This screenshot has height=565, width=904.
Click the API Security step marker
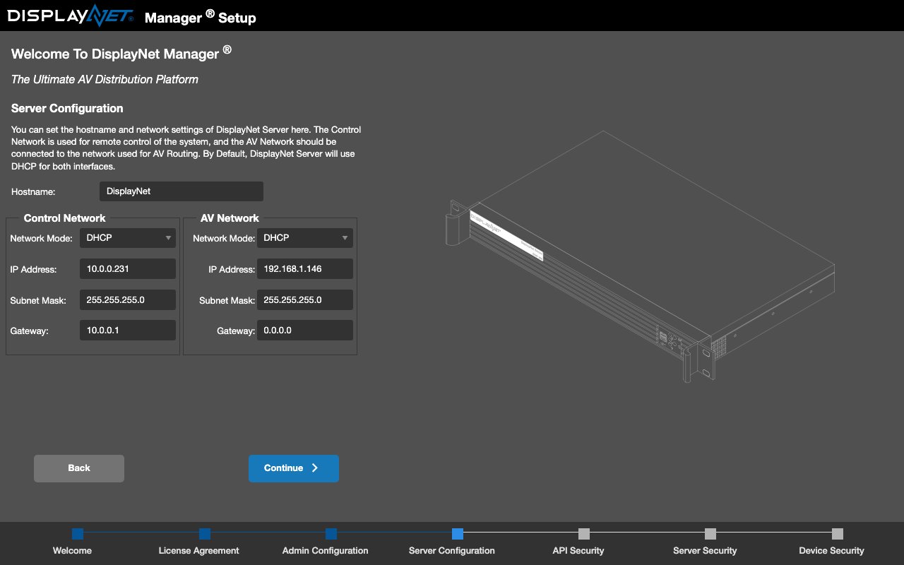pos(584,534)
